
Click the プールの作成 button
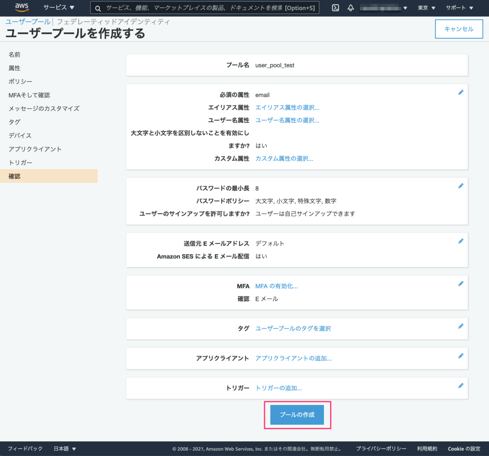click(x=297, y=415)
